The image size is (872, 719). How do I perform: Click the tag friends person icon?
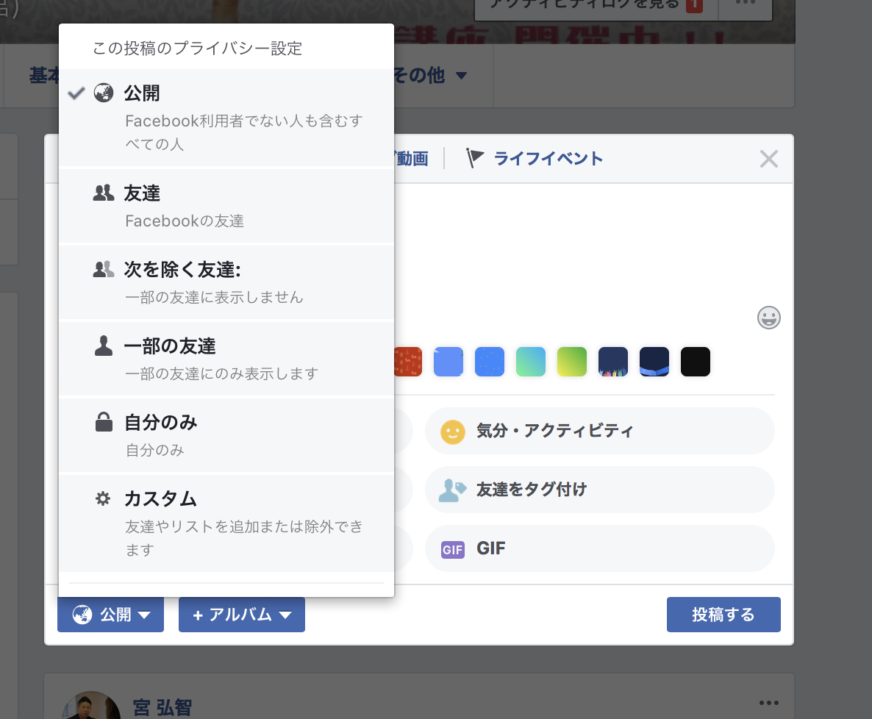452,490
